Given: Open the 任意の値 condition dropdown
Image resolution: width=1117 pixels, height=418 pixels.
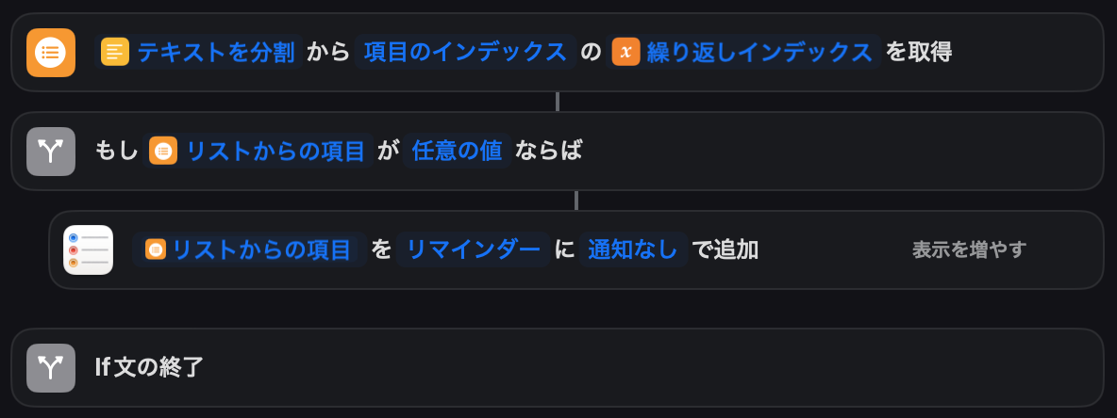Looking at the screenshot, I should coord(457,151).
